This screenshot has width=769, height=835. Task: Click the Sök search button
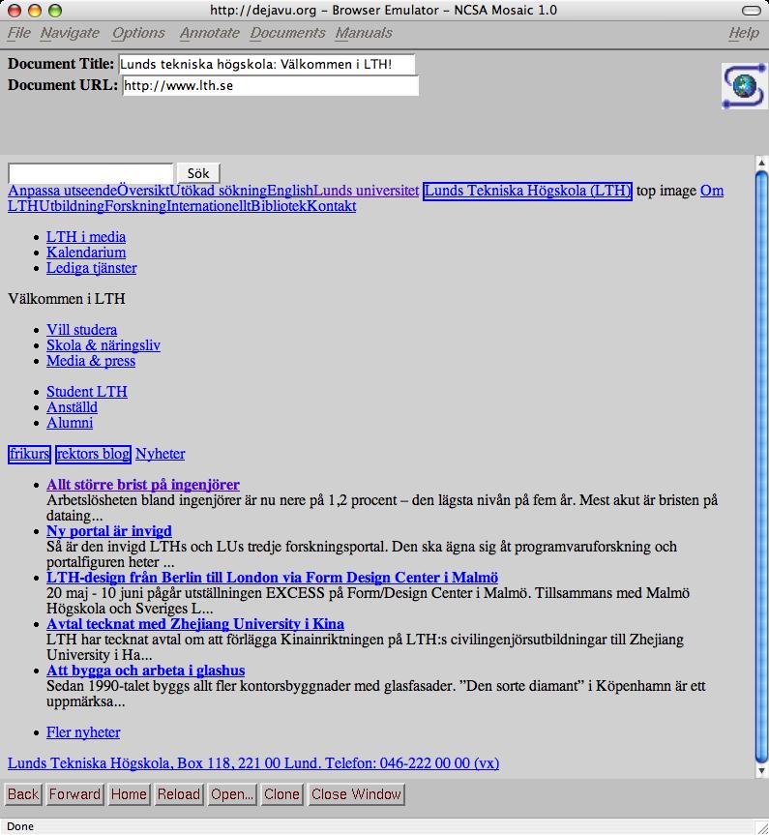point(198,173)
